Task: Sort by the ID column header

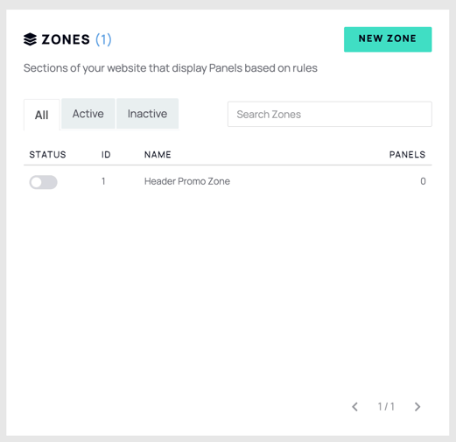Action: pyautogui.click(x=106, y=154)
